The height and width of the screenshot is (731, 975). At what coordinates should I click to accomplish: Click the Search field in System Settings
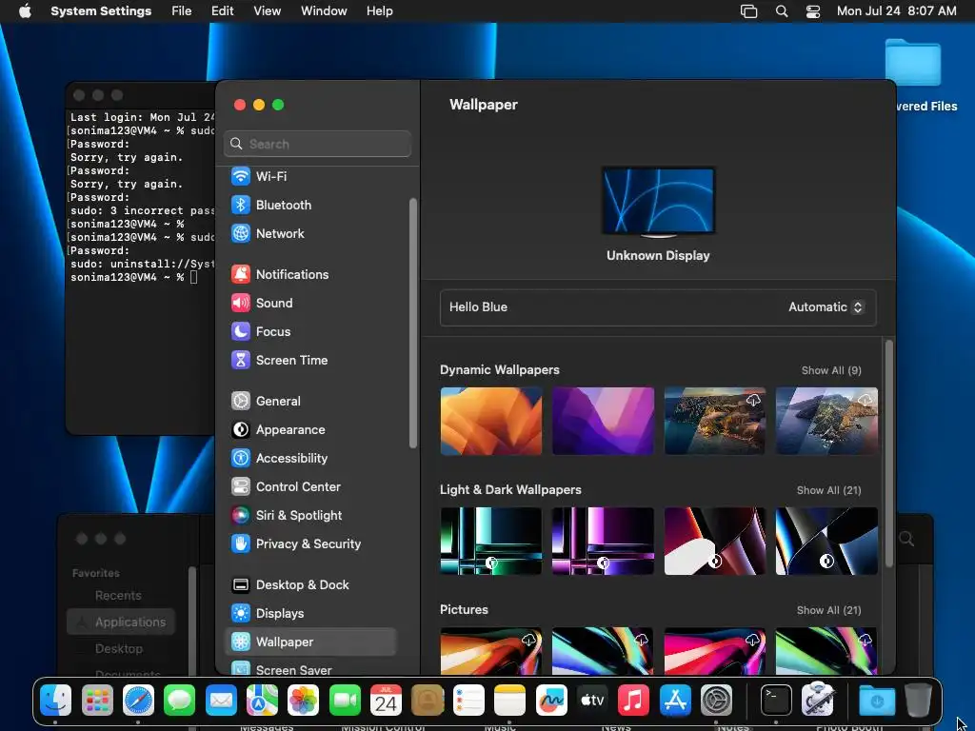point(318,144)
